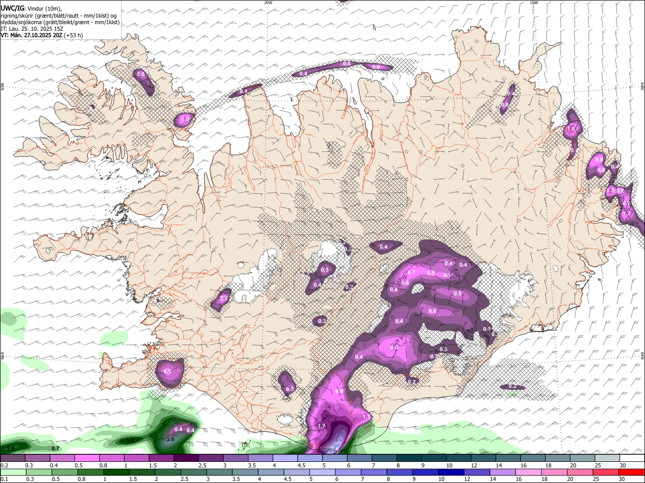Viewport: 645px width, 483px height.
Task: Pick the dark green lower swatch at 1
Action: tap(116, 472)
